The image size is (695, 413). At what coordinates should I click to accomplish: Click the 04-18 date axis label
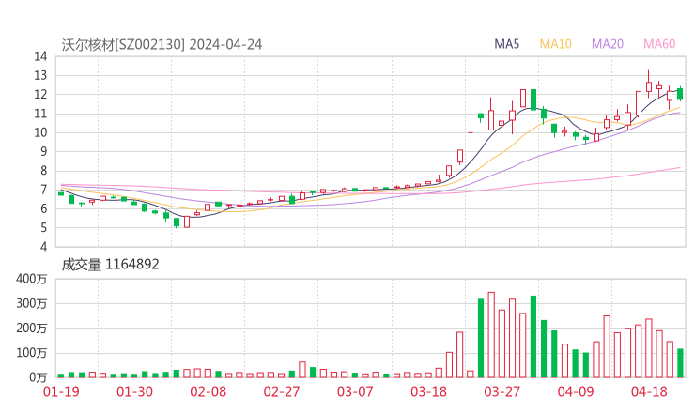(649, 391)
